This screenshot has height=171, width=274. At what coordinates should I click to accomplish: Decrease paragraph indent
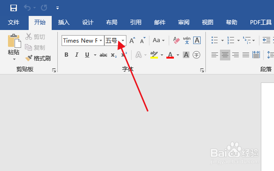click(266, 40)
